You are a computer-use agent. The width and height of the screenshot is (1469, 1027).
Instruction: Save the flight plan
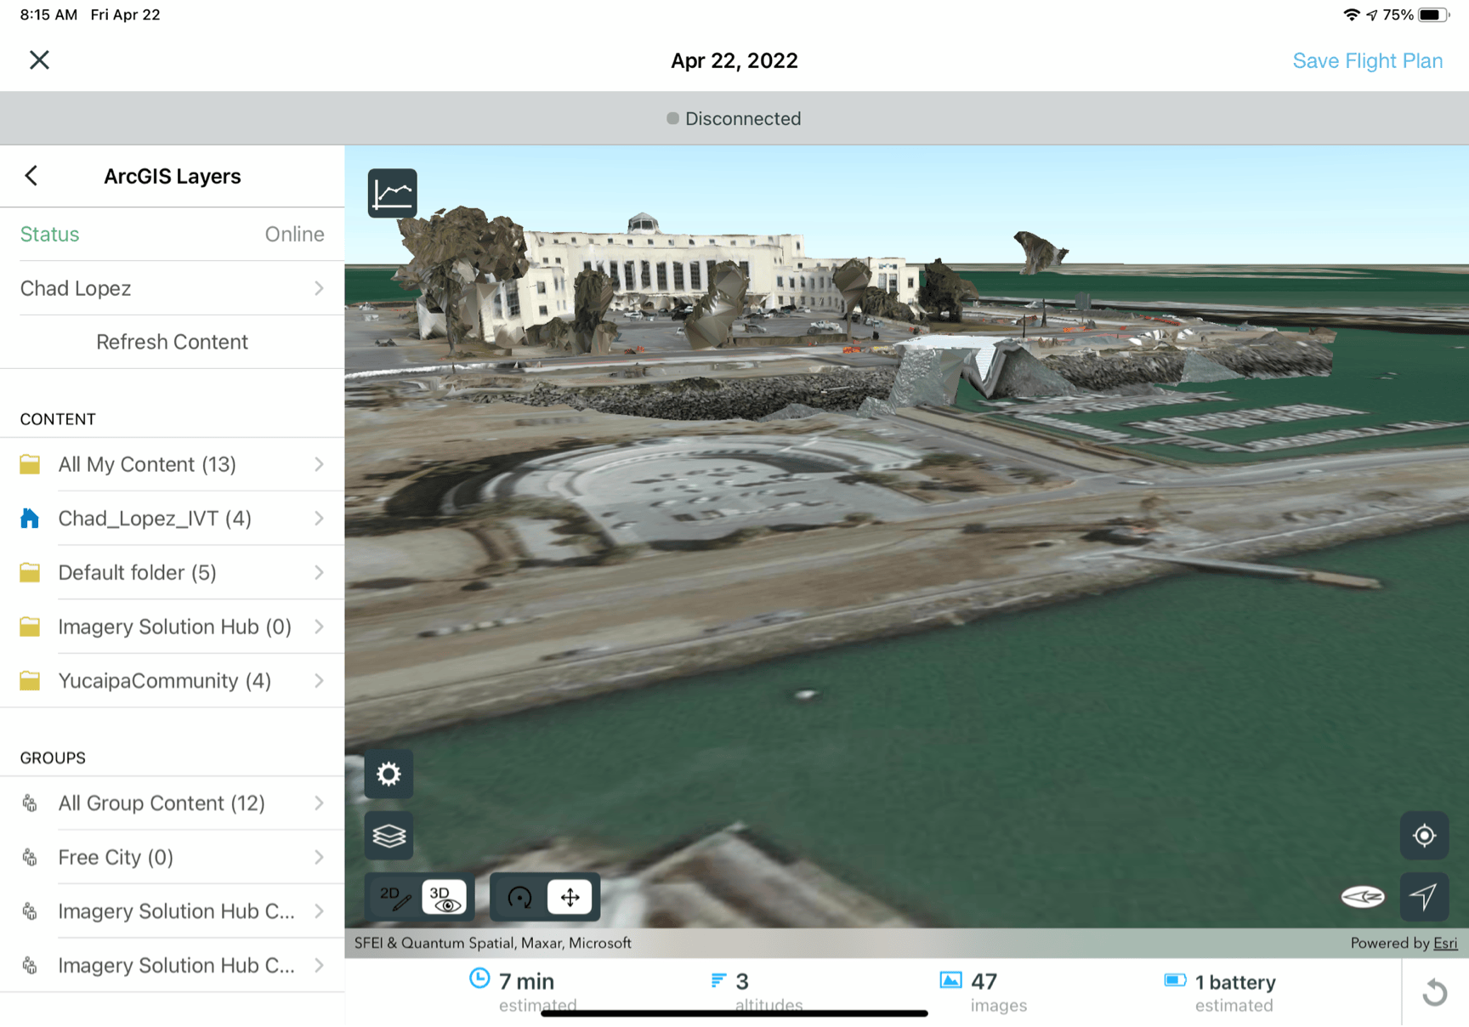click(x=1367, y=60)
